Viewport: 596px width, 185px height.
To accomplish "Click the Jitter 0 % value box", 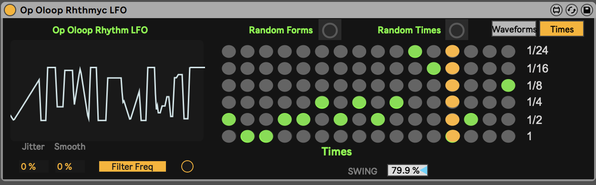I will click(34, 166).
